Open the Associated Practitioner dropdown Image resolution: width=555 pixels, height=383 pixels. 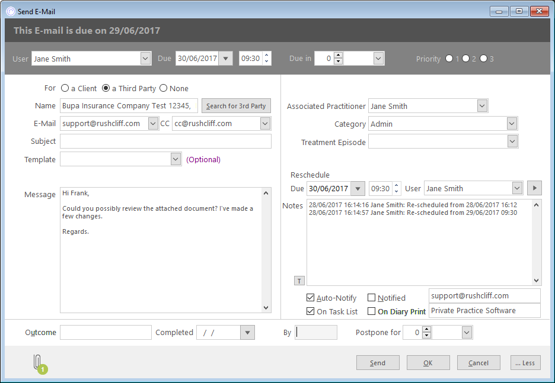tap(482, 105)
